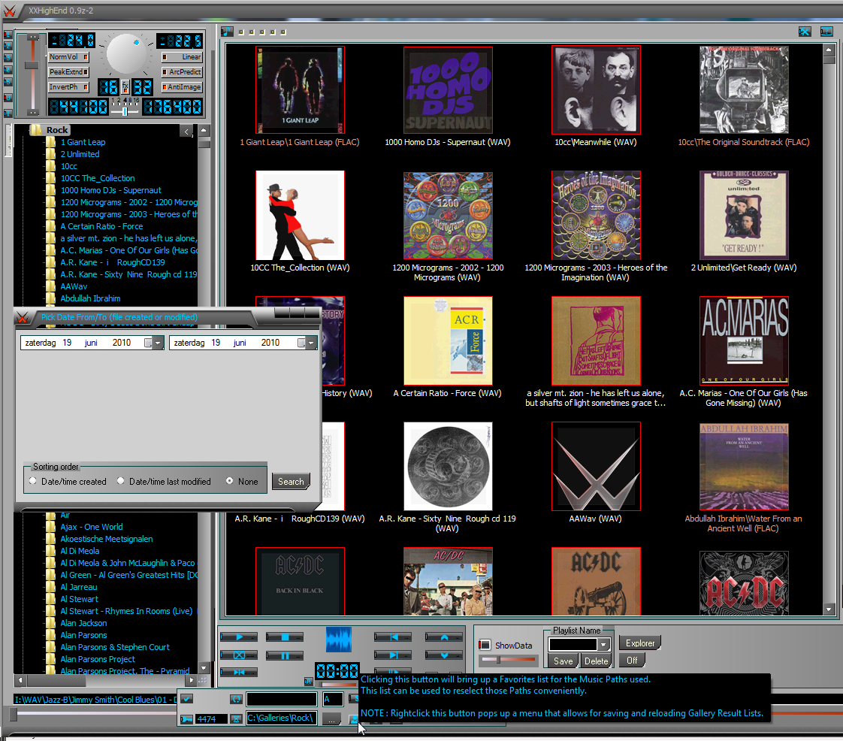The width and height of the screenshot is (843, 741).
Task: Open the AAWav album thumbnail
Action: [x=596, y=466]
